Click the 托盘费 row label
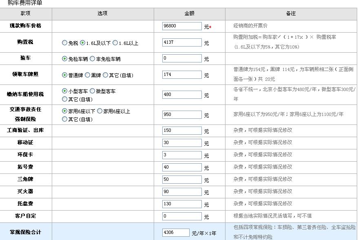Viewport: 358px width, 240px height. tap(25, 203)
